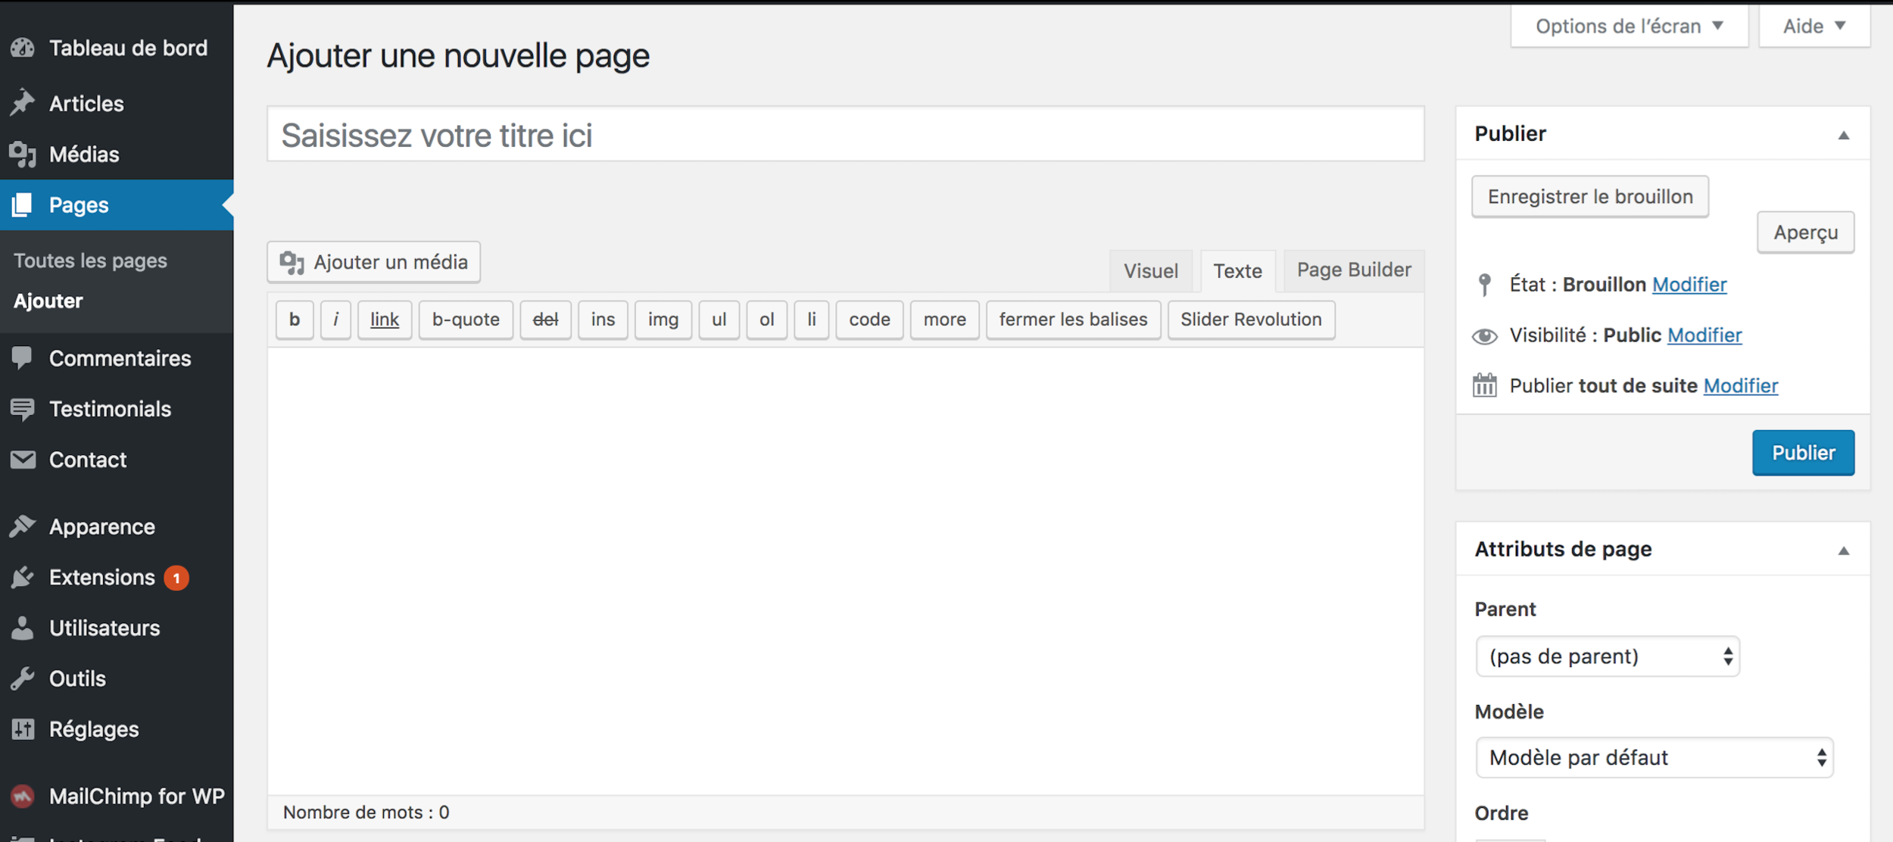
Task: Click the MailChimp for WP icon
Action: tap(23, 796)
